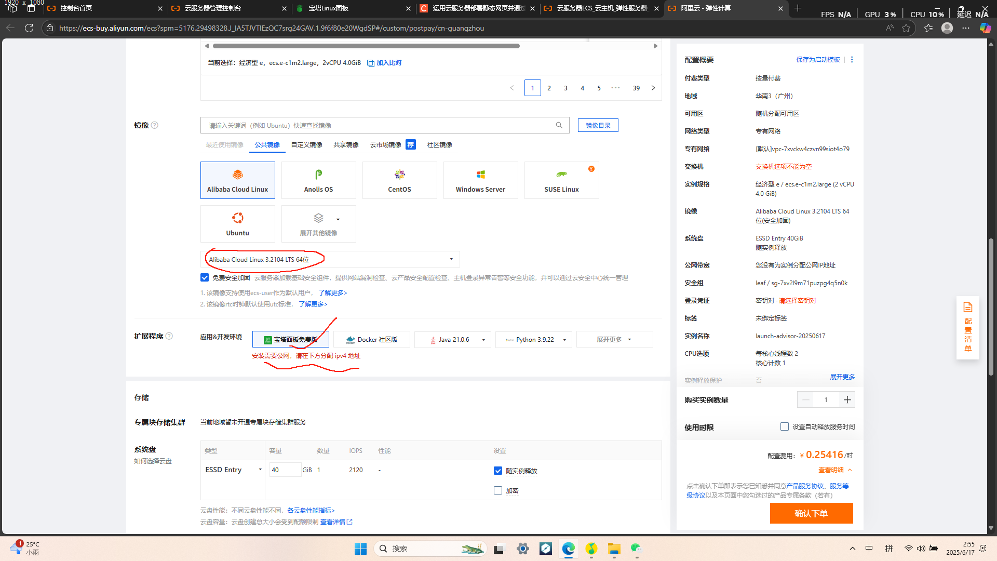The width and height of the screenshot is (997, 561).
Task: Toggle 免费安全加固 checkbox
Action: tap(205, 278)
